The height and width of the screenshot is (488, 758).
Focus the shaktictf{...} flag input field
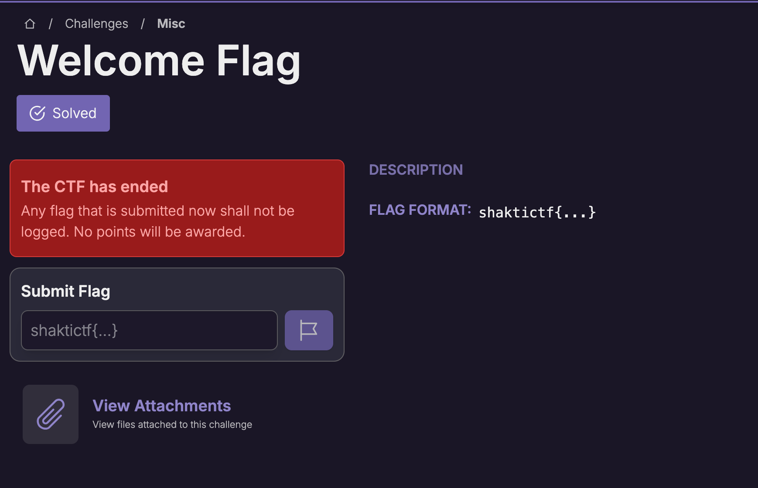(149, 330)
